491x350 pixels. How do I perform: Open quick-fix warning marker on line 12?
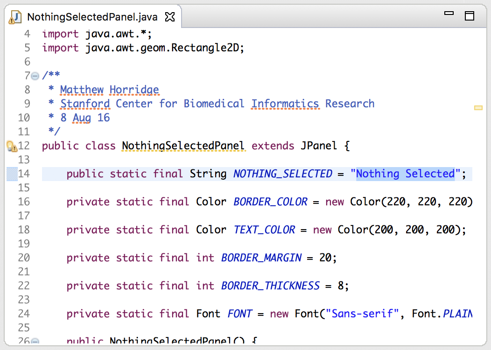(x=12, y=146)
